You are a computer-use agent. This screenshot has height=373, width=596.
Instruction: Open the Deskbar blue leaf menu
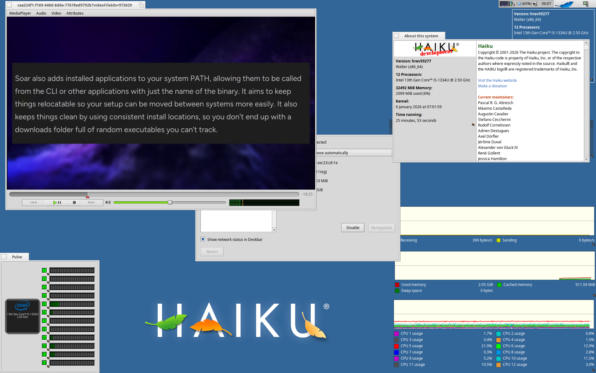tap(564, 4)
